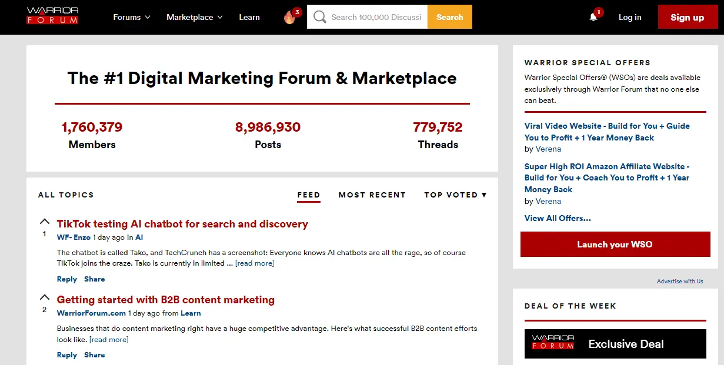This screenshot has width=724, height=365.
Task: Click Verena under Viral Video offer
Action: pos(548,149)
